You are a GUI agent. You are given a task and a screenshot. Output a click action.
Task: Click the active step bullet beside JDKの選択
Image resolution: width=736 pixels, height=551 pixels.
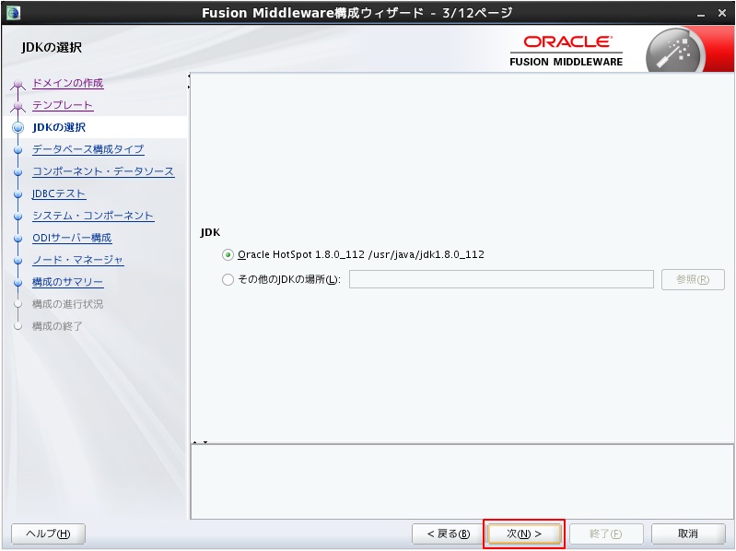pyautogui.click(x=18, y=128)
